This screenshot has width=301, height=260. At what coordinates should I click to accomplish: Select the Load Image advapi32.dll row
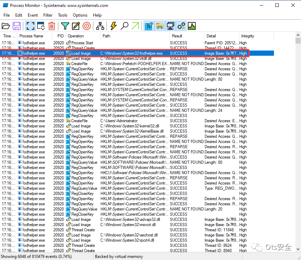(137, 219)
